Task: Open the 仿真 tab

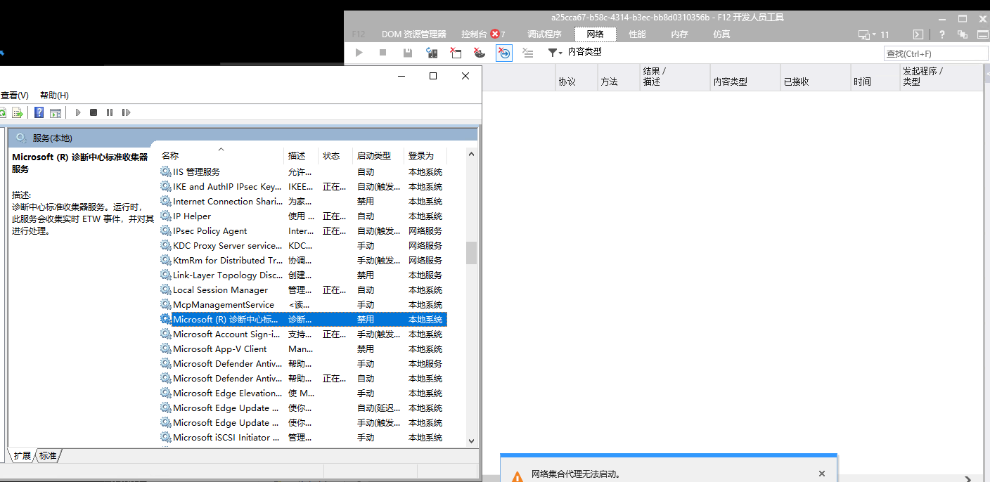Action: tap(721, 34)
